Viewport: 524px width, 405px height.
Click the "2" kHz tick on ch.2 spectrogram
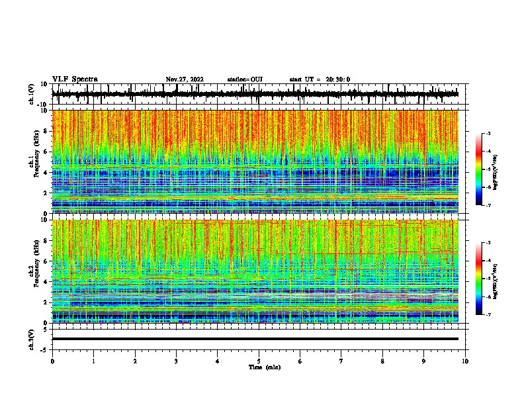tap(46, 302)
